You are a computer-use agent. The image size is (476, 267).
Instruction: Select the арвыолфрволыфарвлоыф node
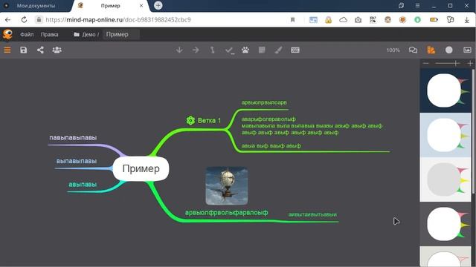point(226,213)
